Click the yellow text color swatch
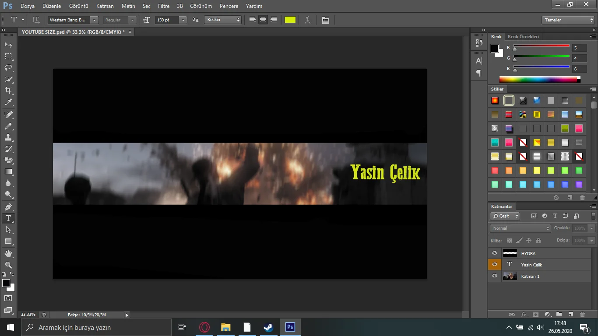 [x=290, y=20]
